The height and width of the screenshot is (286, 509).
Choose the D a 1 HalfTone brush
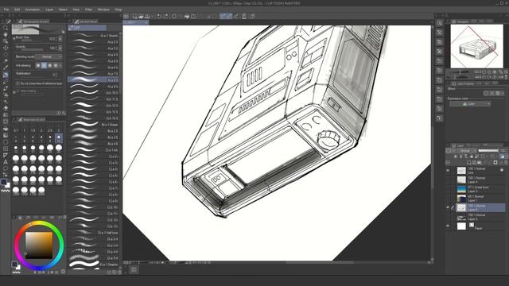(94, 233)
